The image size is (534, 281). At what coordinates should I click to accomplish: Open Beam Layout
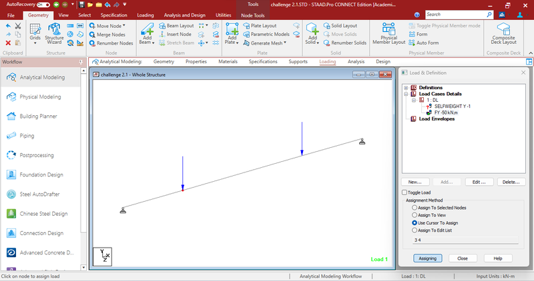point(176,26)
